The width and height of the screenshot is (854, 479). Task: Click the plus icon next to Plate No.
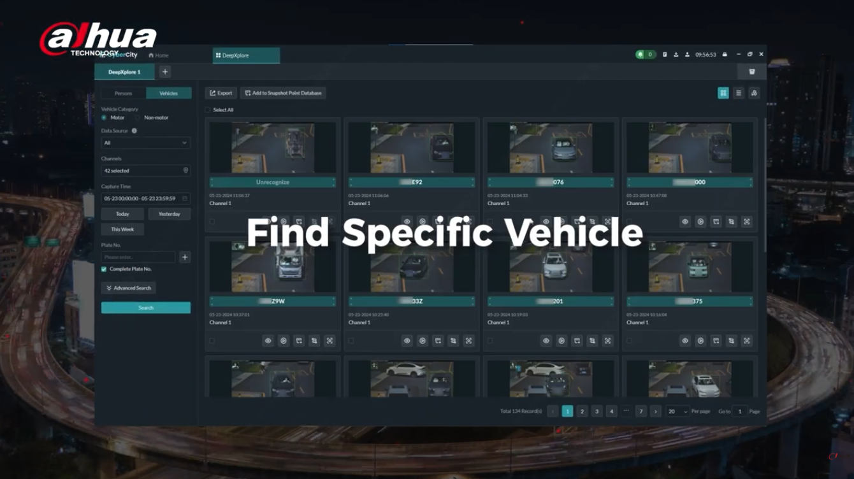click(x=185, y=257)
